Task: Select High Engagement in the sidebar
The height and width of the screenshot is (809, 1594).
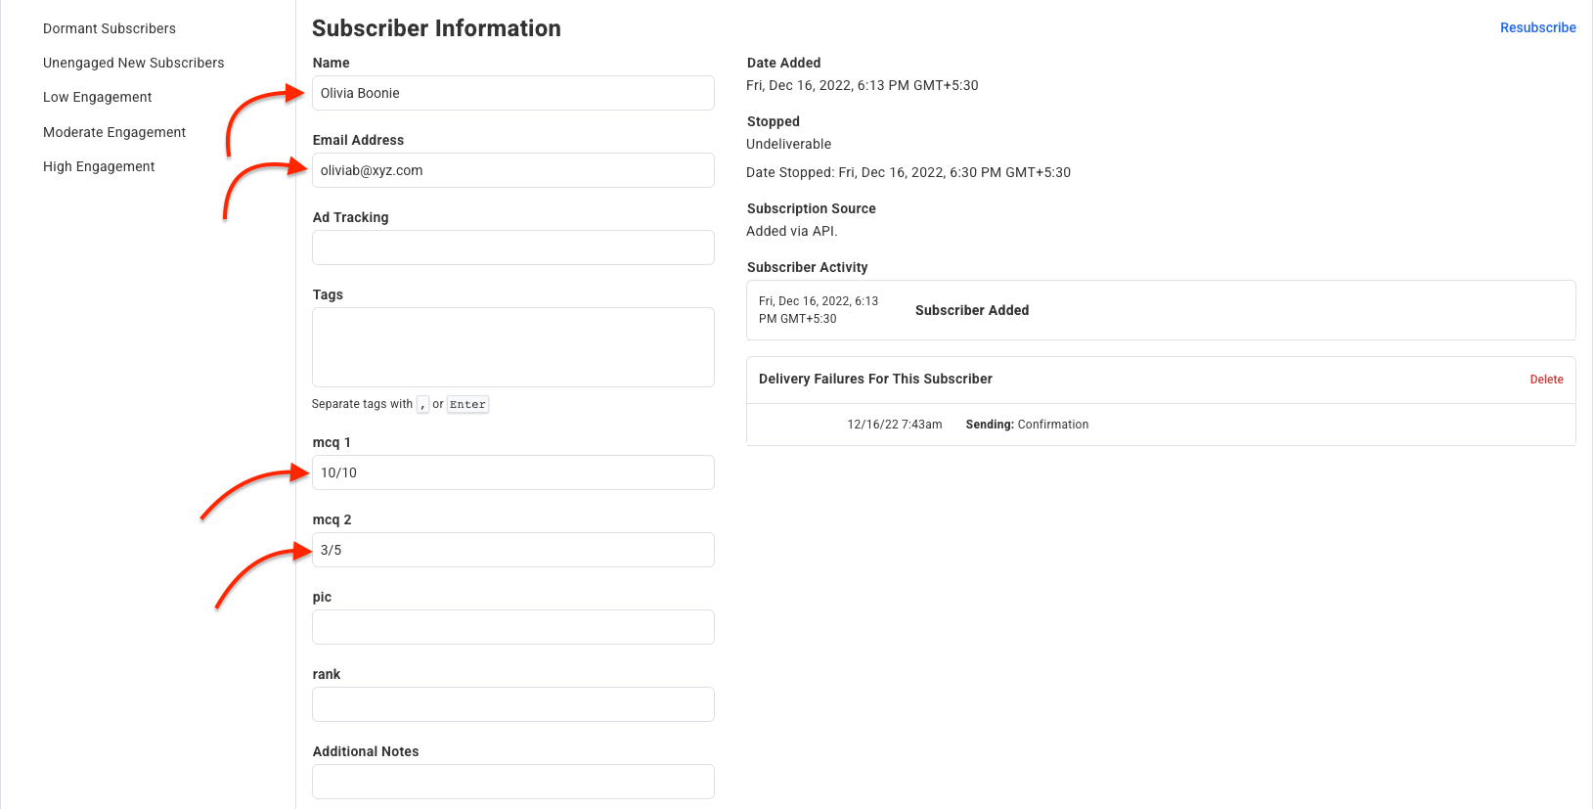Action: [x=99, y=166]
